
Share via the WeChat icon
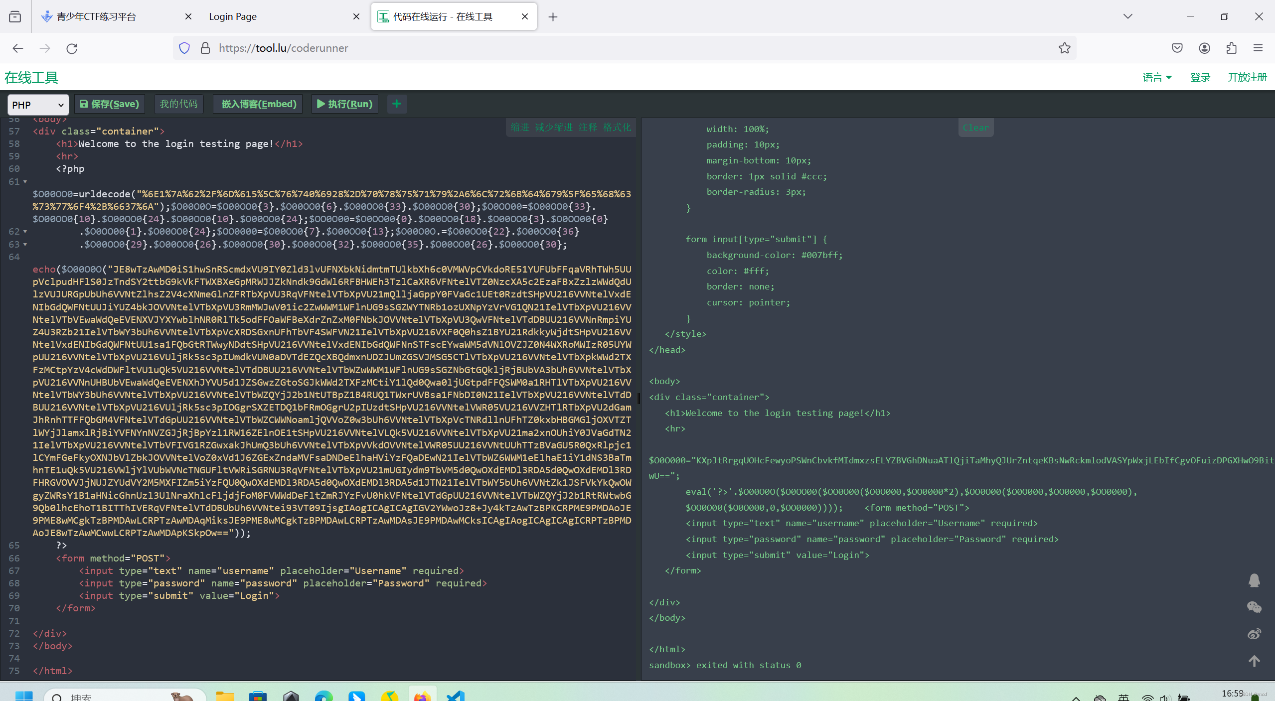coord(1254,607)
